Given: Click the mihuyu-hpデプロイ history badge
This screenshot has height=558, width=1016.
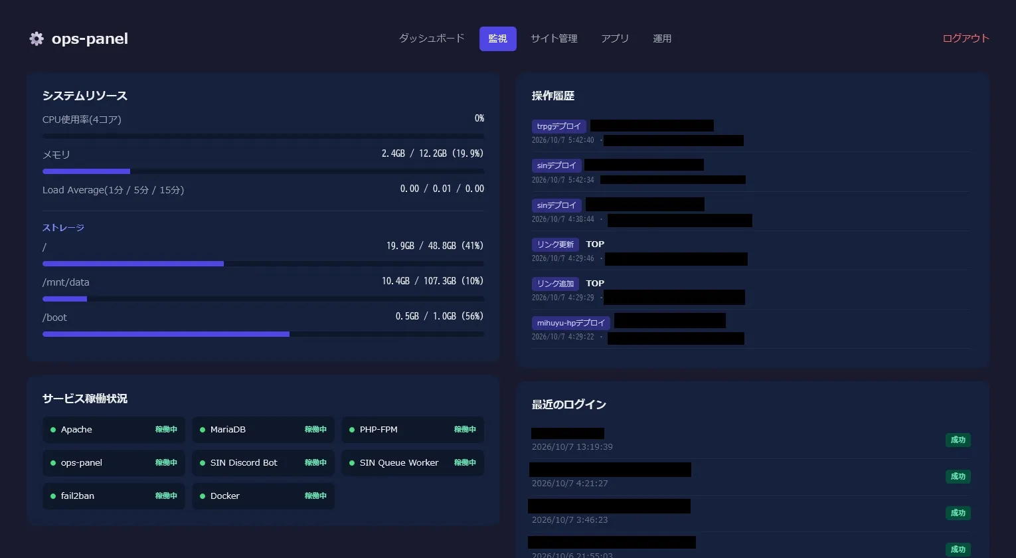Looking at the screenshot, I should click(571, 323).
